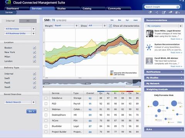185x138 pixels.
Task: Click the magnifier icon in Search Insight
Action: click(x=178, y=7)
